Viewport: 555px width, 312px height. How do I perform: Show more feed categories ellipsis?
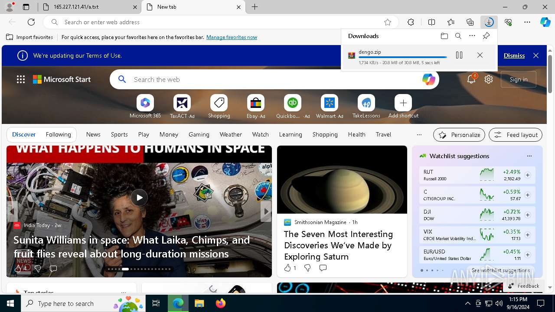pos(419,135)
